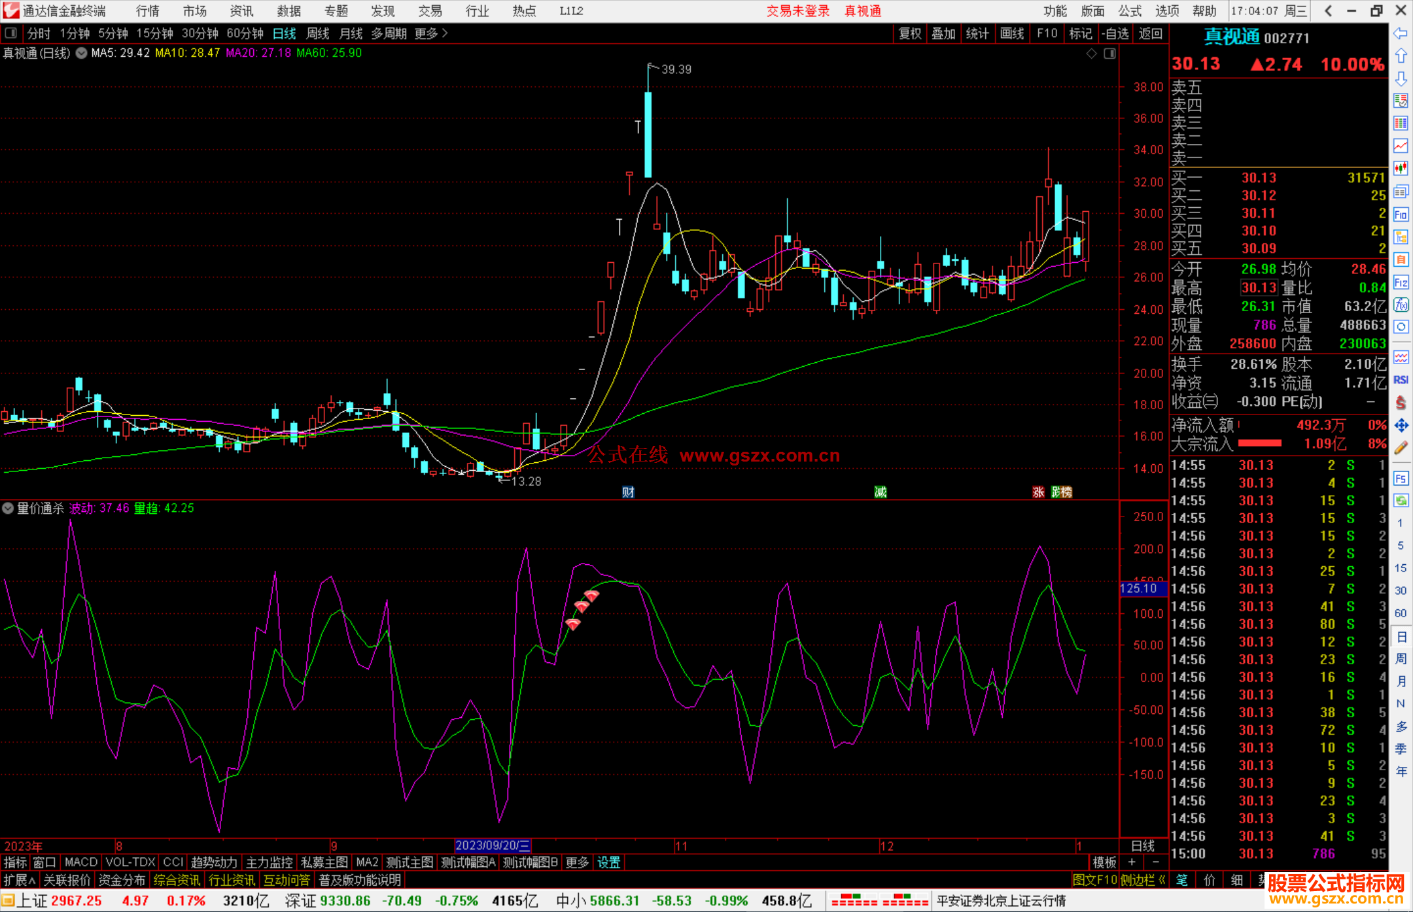Screen dimensions: 1413x912
Task: Click the 2023/09/20 date label on axis
Action: [x=493, y=845]
